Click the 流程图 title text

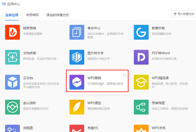coord(28,128)
